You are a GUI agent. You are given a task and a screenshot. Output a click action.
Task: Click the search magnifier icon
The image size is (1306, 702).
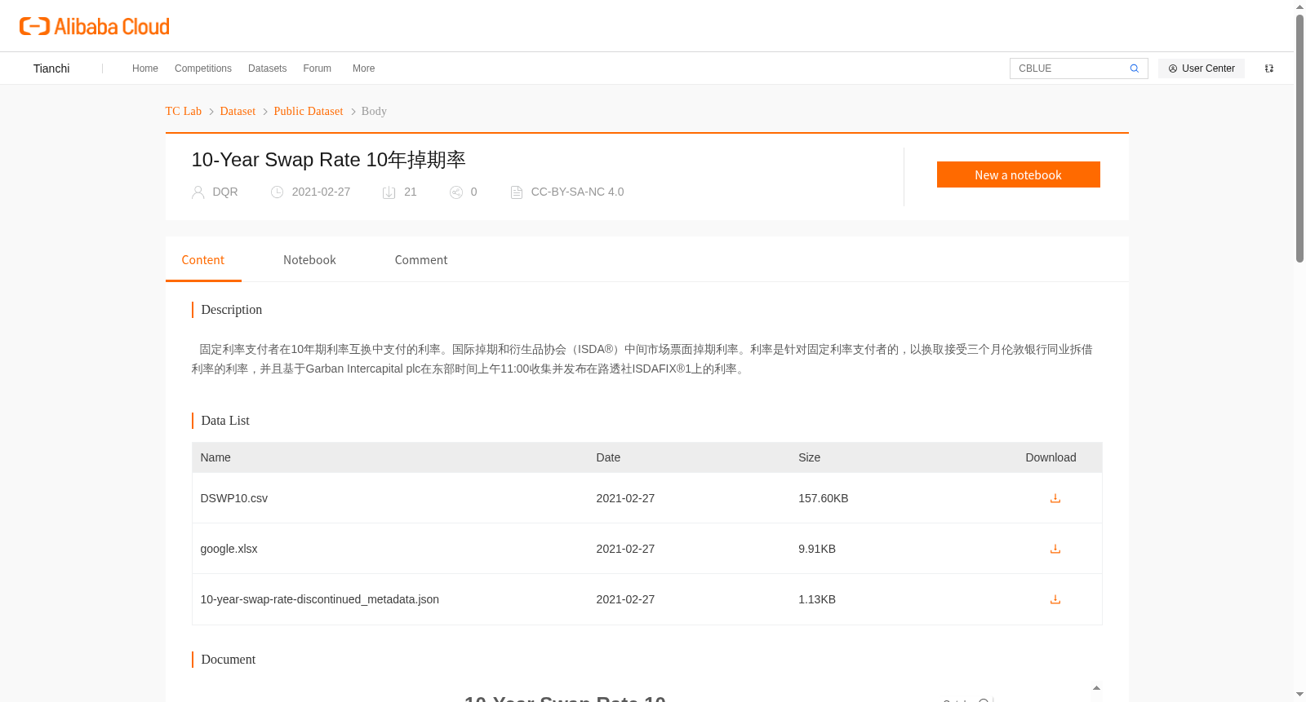coord(1134,68)
